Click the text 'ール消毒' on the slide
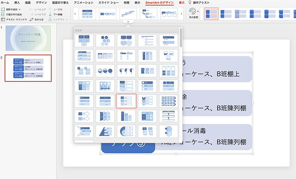The image size is (296, 179). (x=194, y=130)
